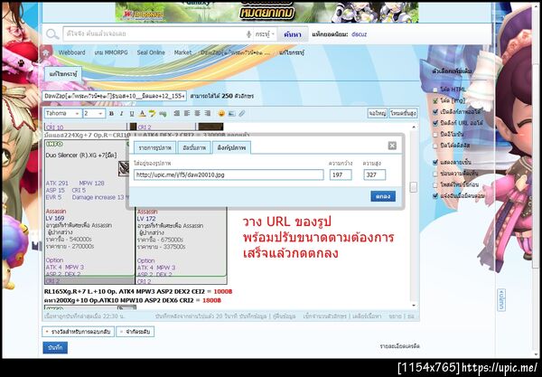Switch to the second tab in the image dialog
Image resolution: width=542 pixels, height=377 pixels.
point(194,147)
